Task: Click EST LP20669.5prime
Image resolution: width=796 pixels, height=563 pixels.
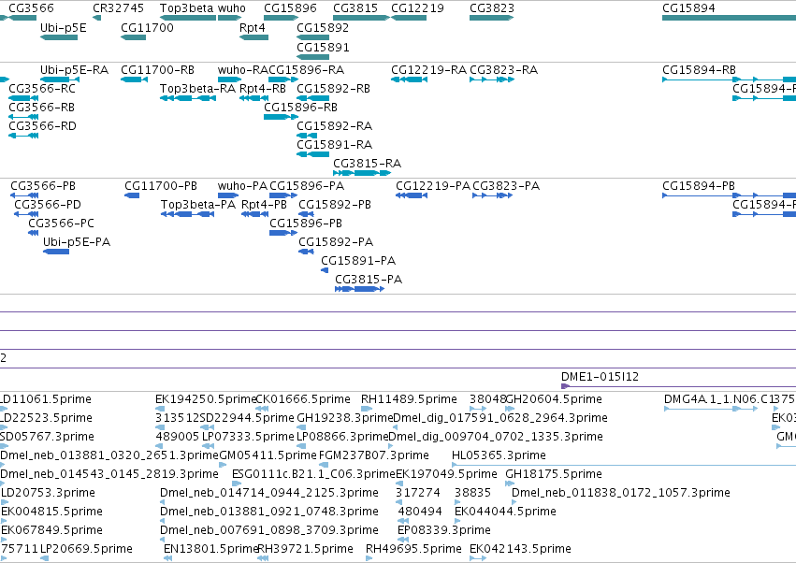Action: (86, 549)
